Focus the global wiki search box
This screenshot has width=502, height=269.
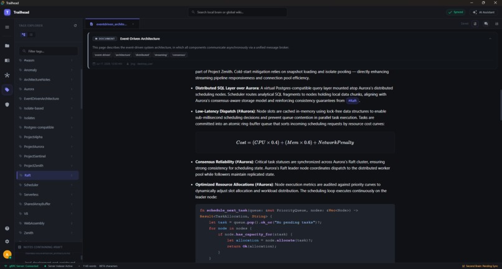pos(237,12)
